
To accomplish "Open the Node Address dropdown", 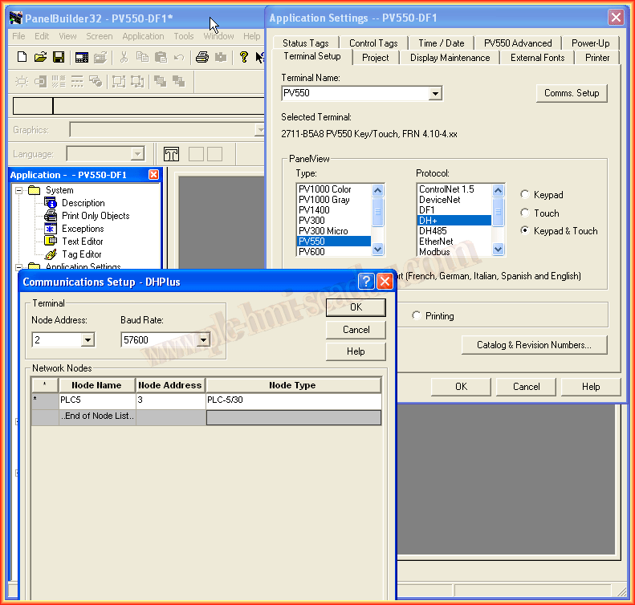I will pyautogui.click(x=87, y=340).
